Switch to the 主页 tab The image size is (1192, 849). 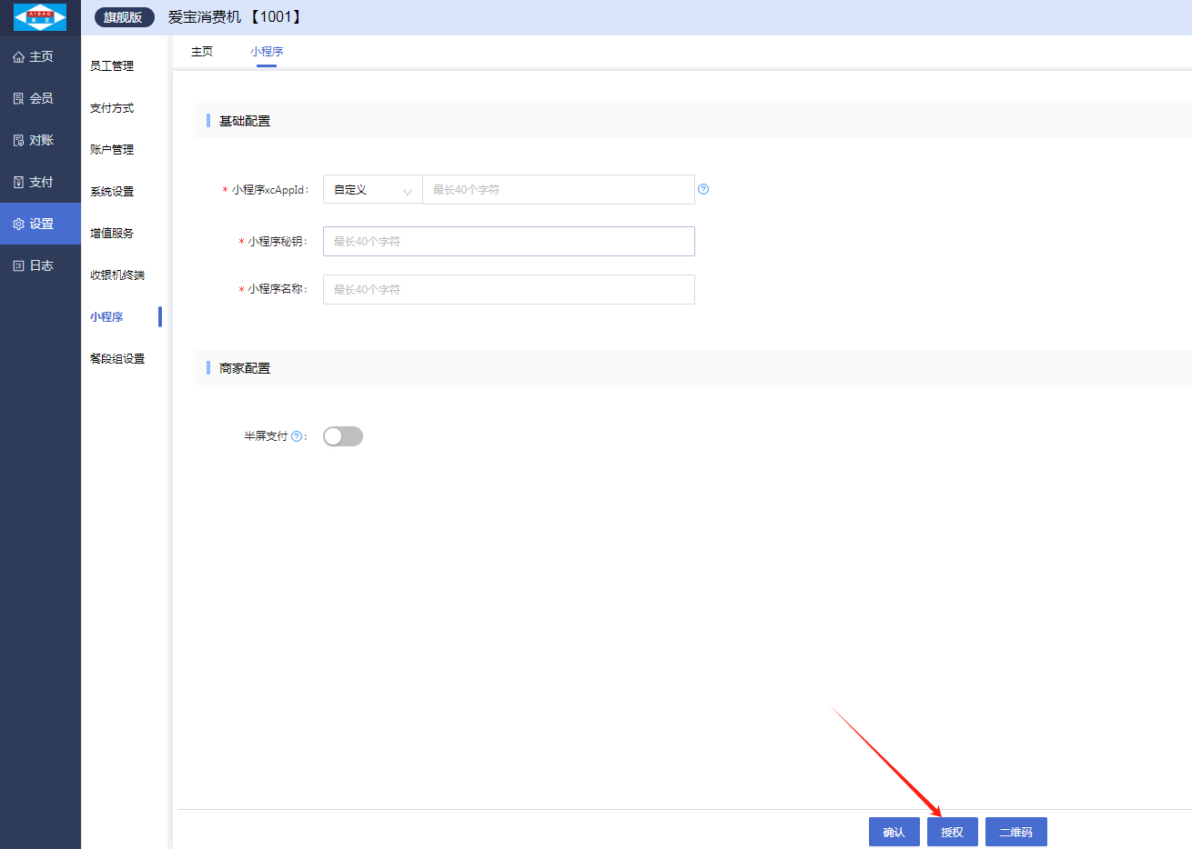coord(202,52)
